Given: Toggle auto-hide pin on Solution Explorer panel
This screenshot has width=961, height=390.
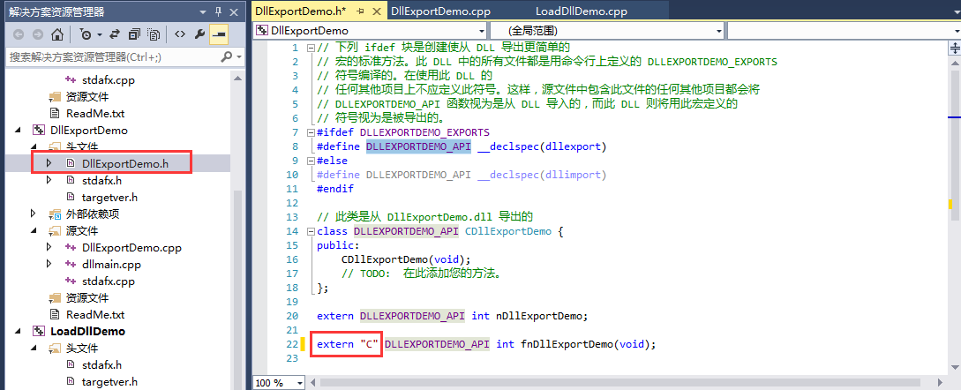Looking at the screenshot, I should (x=218, y=11).
